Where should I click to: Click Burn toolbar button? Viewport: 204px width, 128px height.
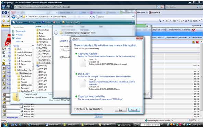coord(57,22)
